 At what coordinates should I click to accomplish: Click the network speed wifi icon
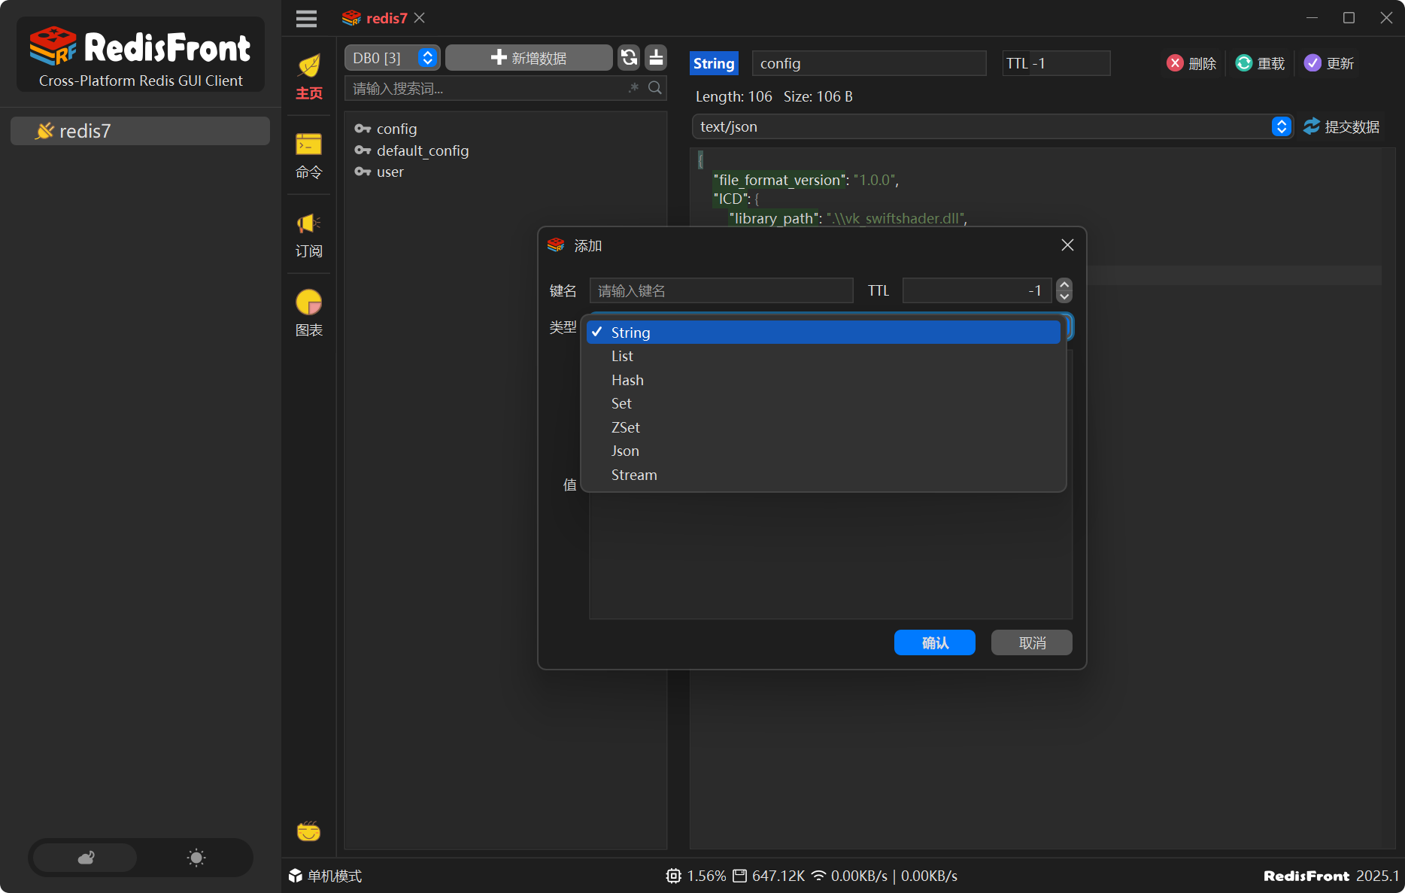(x=818, y=876)
